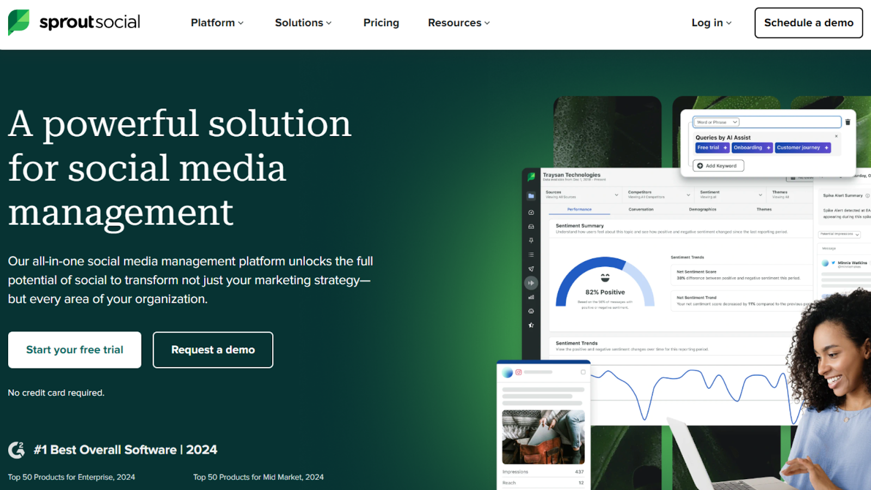Screen dimensions: 871x490
Task: Click Minnie Watkins' avatar
Action: pos(825,263)
